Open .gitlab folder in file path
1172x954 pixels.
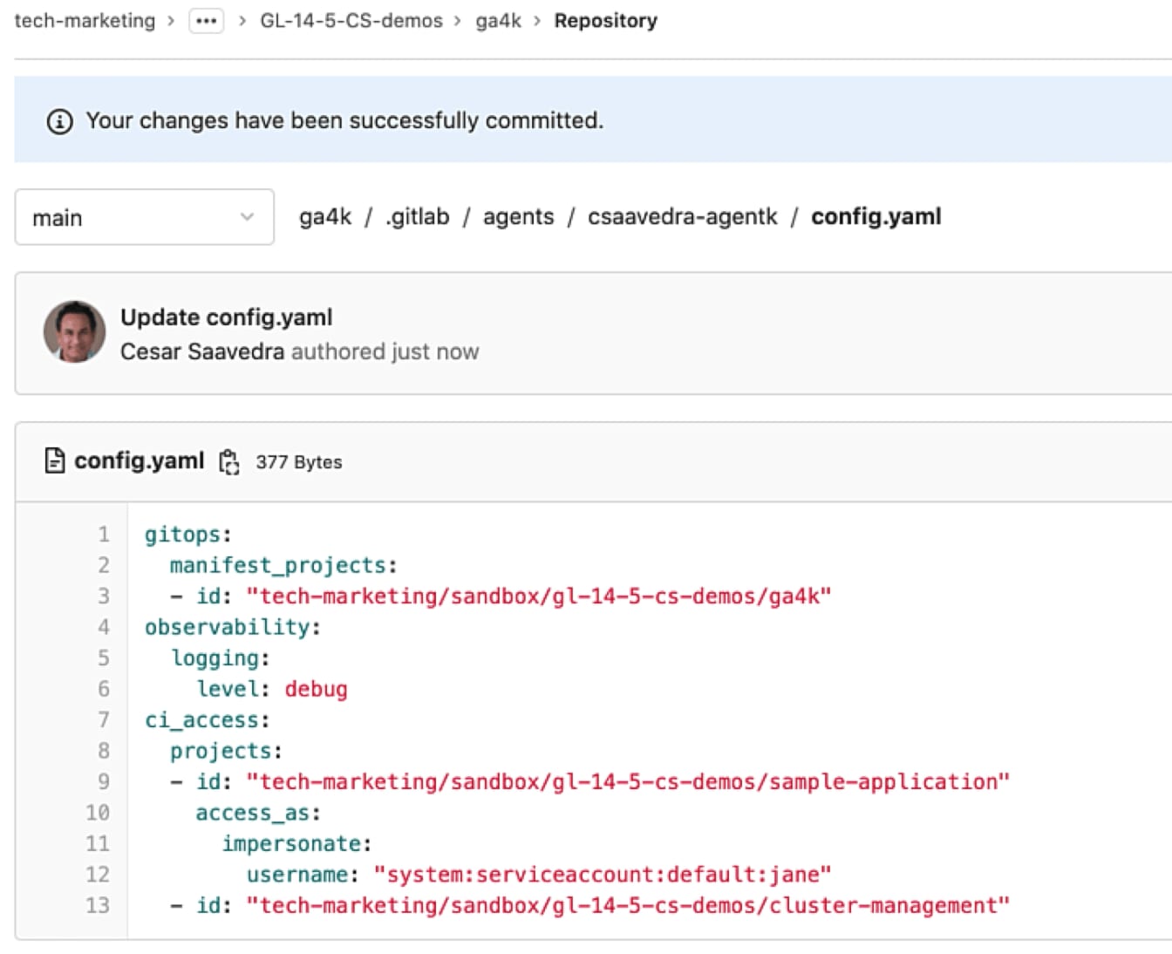418,217
